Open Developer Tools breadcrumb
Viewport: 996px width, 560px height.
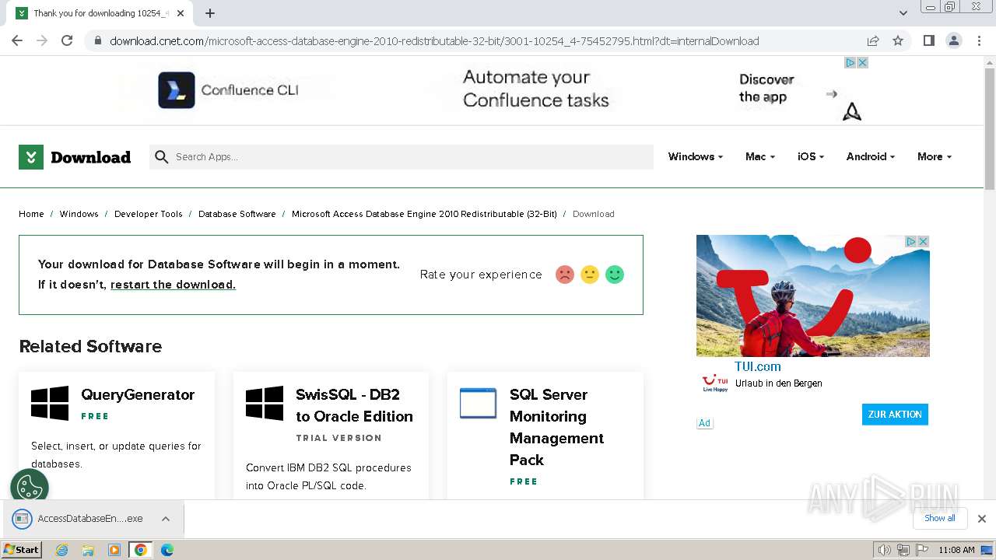click(x=148, y=214)
